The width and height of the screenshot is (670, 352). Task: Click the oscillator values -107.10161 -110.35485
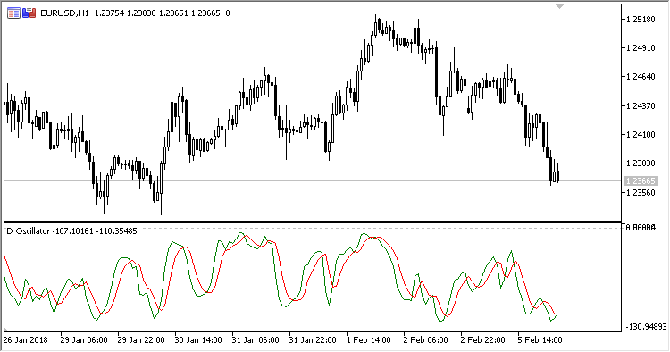coord(95,231)
